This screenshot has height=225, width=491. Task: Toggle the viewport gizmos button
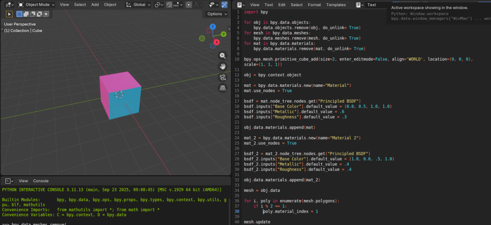click(x=224, y=5)
